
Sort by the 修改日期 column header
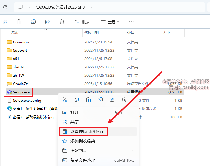coord(91,33)
